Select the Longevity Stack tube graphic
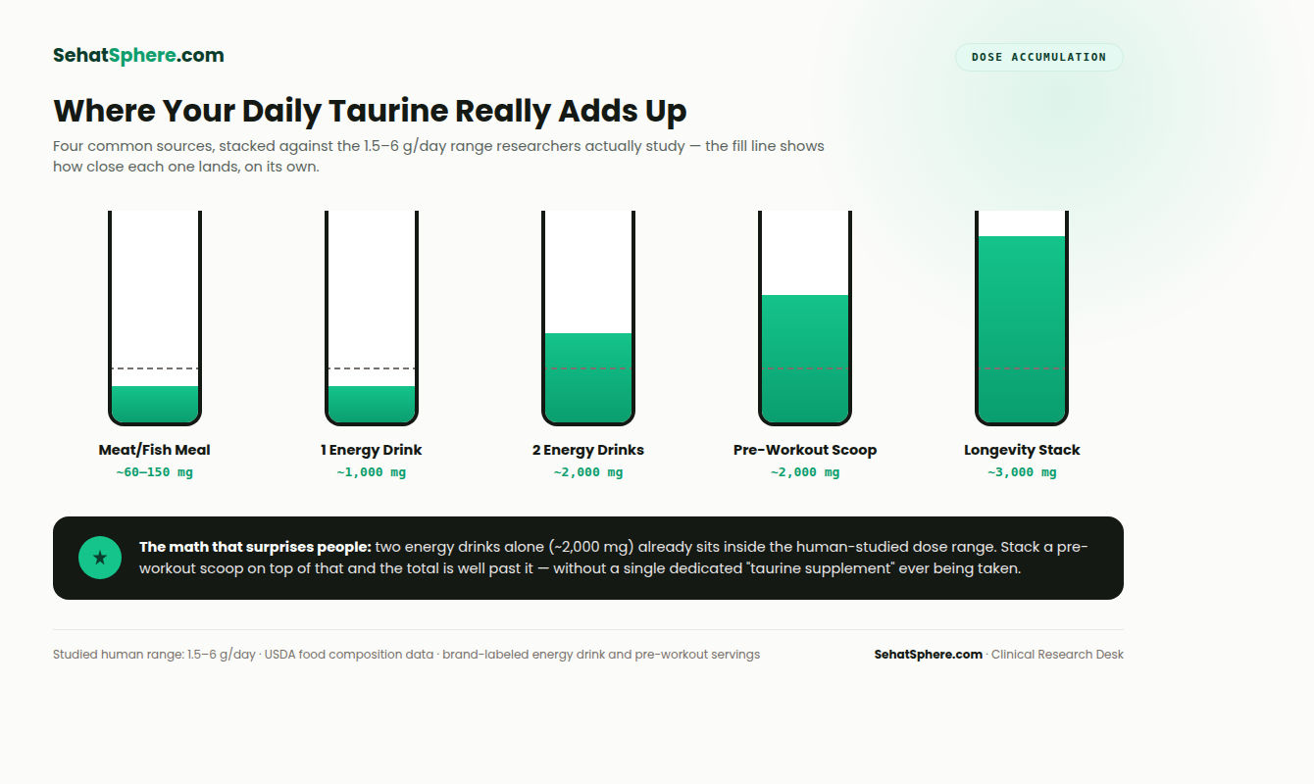The height and width of the screenshot is (784, 1314). [x=1022, y=318]
